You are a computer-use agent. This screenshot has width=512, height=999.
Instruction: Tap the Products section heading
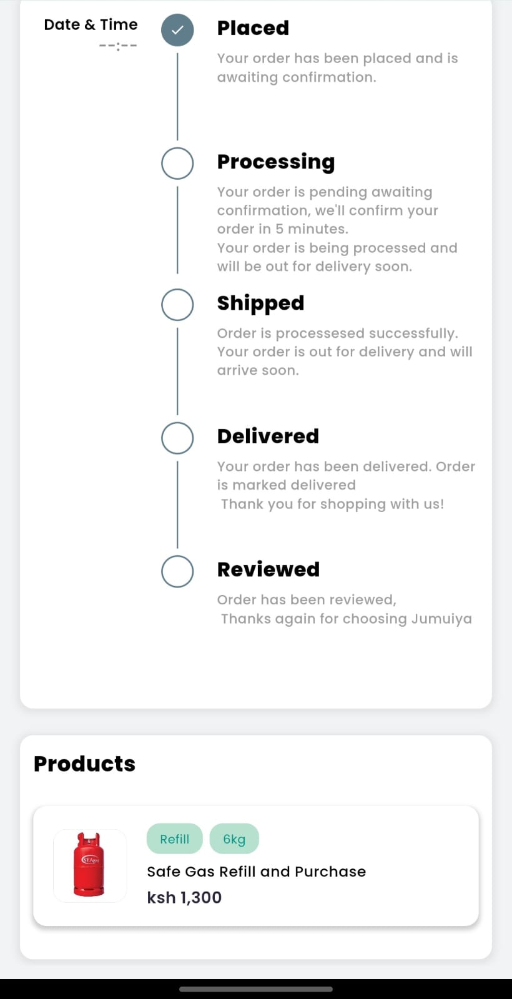[x=84, y=764]
